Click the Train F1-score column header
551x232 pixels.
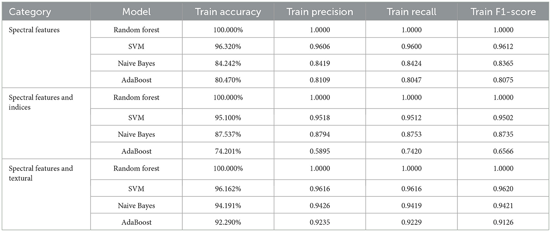point(503,12)
